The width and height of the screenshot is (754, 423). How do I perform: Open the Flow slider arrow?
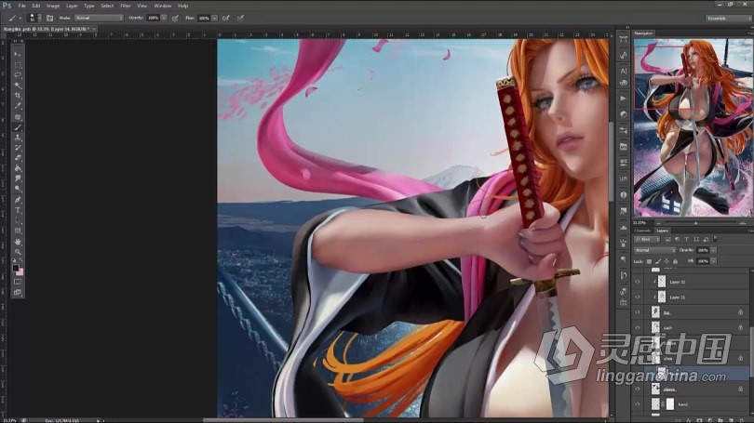point(214,19)
